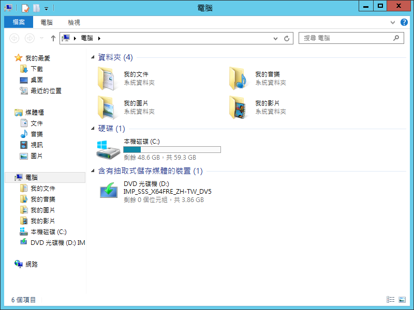The height and width of the screenshot is (310, 414).
Task: Switch to large thumbnails view at bottom right
Action: coord(403,299)
